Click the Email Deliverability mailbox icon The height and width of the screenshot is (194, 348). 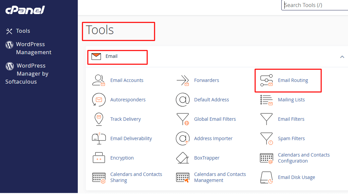click(99, 138)
